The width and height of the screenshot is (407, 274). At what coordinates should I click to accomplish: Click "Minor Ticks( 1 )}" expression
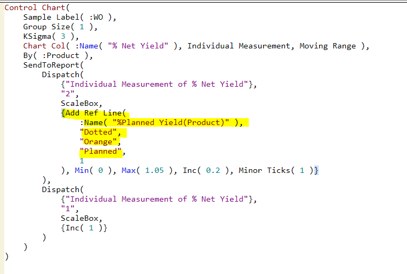click(279, 171)
